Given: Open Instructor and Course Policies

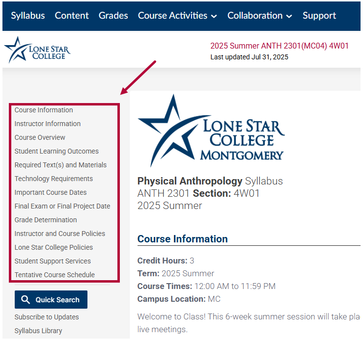Looking at the screenshot, I should [x=60, y=234].
